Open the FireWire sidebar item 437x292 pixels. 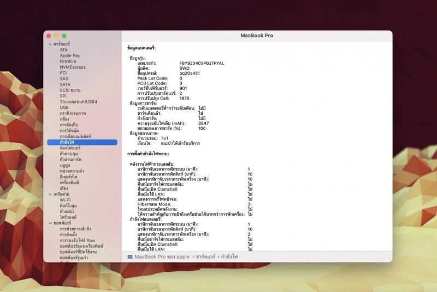68,62
